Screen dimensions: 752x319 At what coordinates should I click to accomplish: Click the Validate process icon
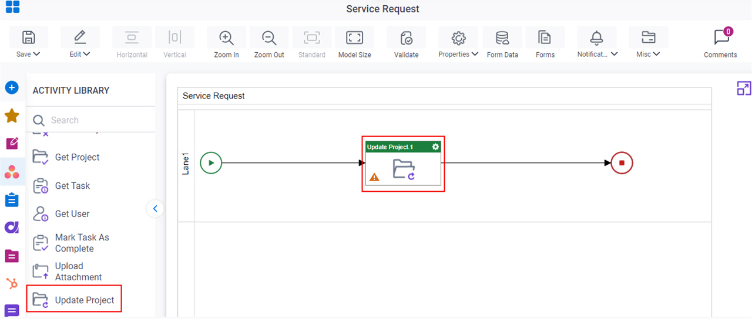pos(406,38)
